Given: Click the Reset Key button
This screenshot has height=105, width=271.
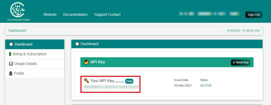Looking at the screenshot, I should 240,62.
